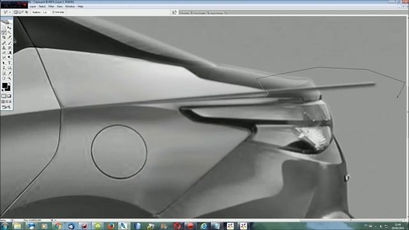Select the Magic Wand tool

[x=10, y=33]
